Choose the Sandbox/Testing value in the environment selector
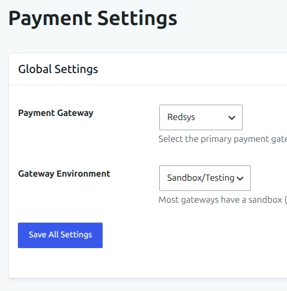Image resolution: width=287 pixels, height=291 pixels. 201,178
